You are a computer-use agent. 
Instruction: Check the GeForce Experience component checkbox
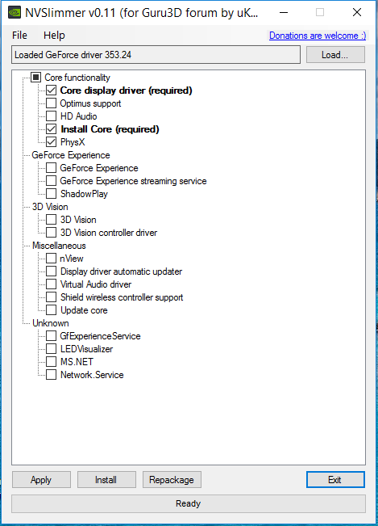52,168
